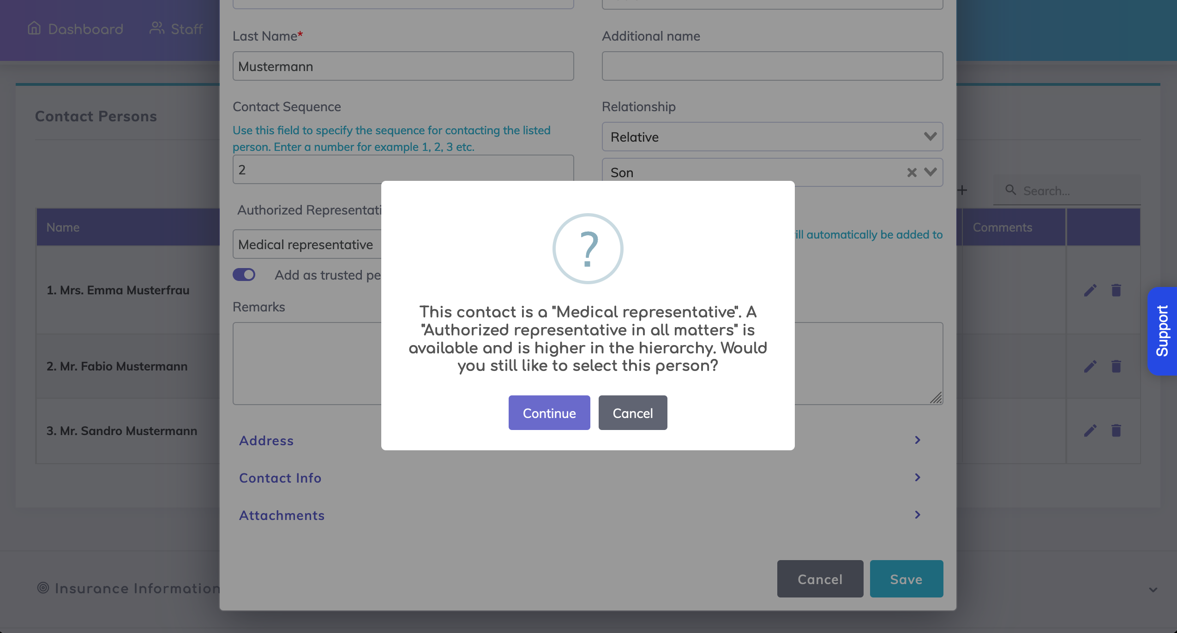Clear the Son selection with X icon
This screenshot has height=633, width=1177.
[912, 173]
